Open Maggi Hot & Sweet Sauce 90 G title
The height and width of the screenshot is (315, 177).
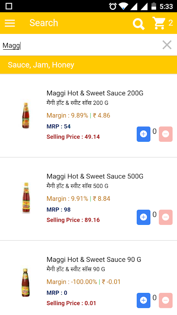(94, 259)
